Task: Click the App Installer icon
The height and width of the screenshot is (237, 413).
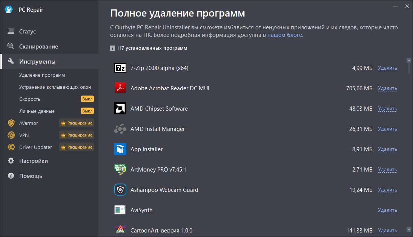Action: [x=120, y=149]
